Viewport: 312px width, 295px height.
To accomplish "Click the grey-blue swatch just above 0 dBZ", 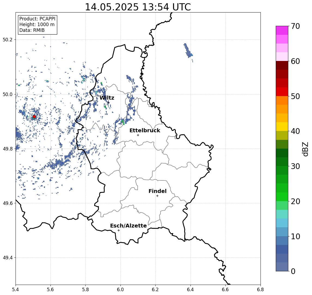I will tap(282, 267).
